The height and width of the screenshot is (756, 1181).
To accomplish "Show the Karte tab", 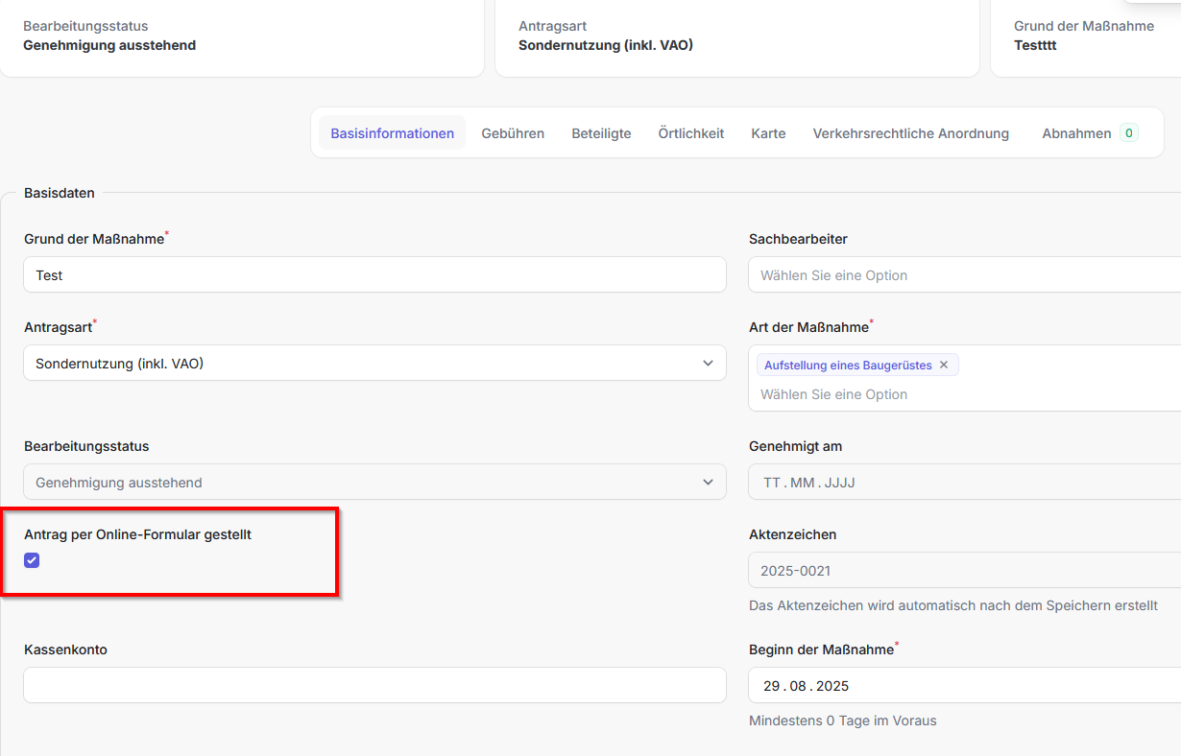I will click(x=768, y=133).
